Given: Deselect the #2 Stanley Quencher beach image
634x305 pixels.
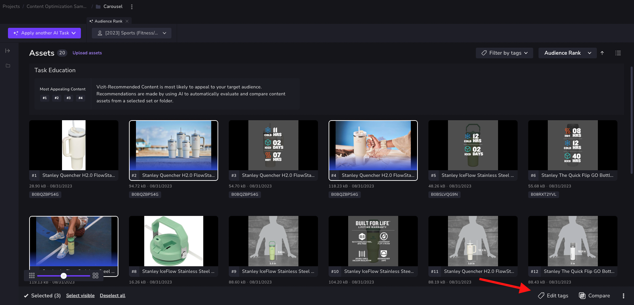Looking at the screenshot, I should (x=173, y=145).
